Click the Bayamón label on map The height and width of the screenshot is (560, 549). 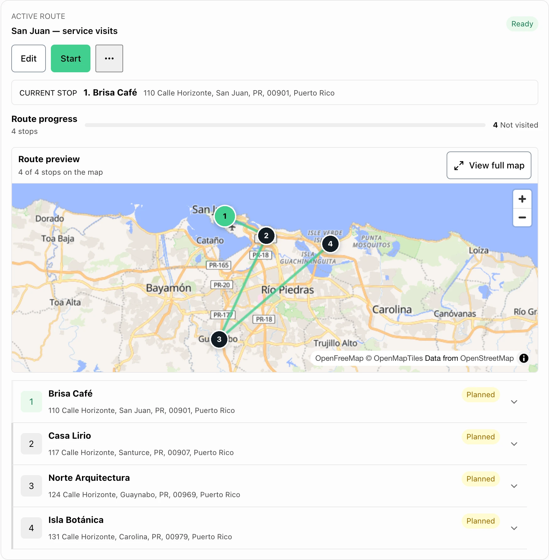169,288
